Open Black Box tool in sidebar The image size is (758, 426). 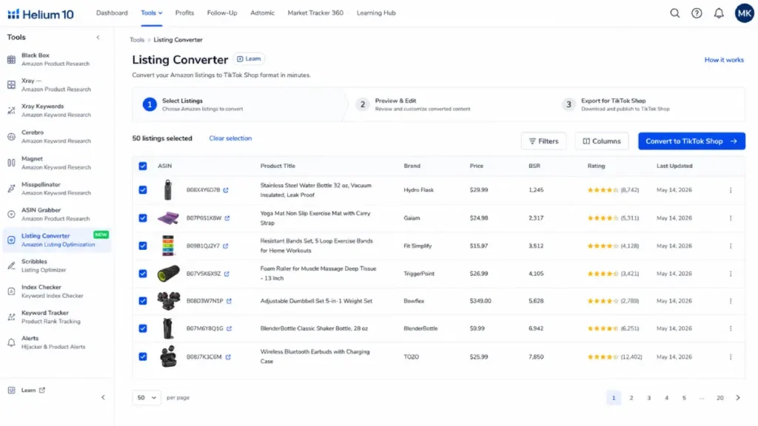[56, 59]
